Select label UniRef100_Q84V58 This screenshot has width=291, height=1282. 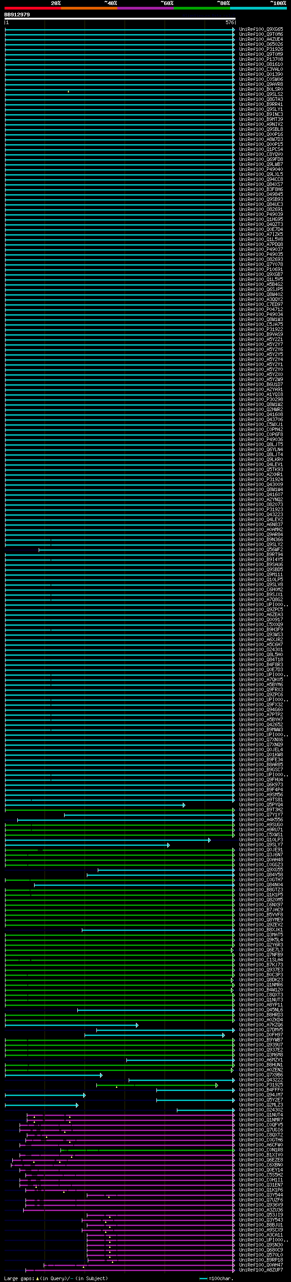pos(261,875)
